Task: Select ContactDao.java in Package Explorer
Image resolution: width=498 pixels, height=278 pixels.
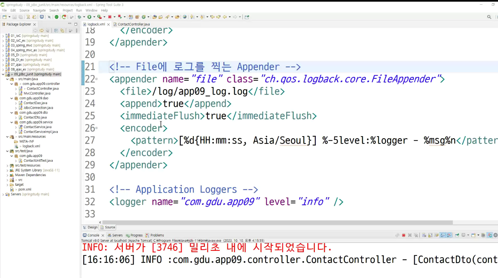Action: 35,103
